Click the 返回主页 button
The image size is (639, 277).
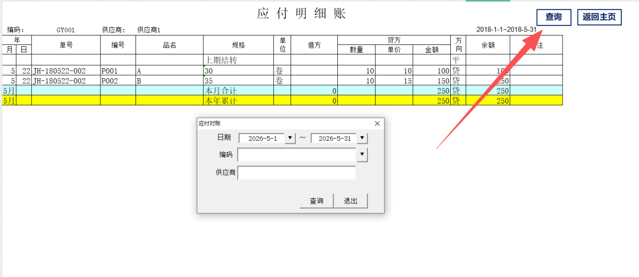click(x=599, y=17)
